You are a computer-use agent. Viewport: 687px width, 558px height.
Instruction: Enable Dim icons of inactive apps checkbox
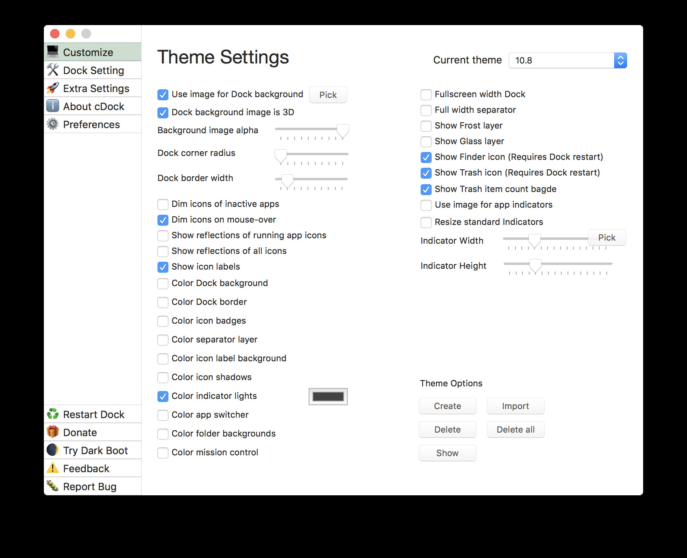click(163, 204)
